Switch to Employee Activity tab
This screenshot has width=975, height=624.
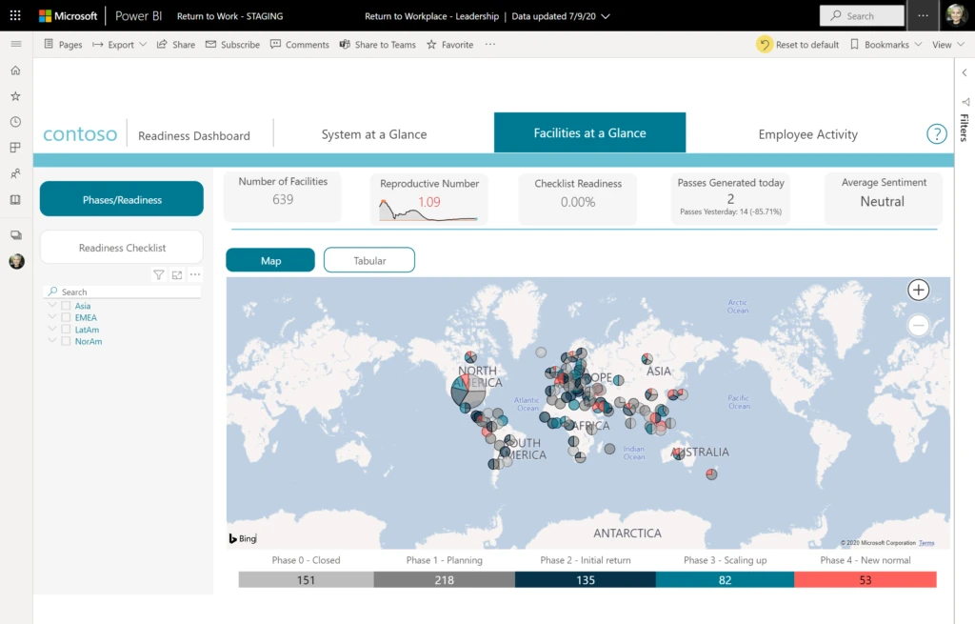click(807, 134)
